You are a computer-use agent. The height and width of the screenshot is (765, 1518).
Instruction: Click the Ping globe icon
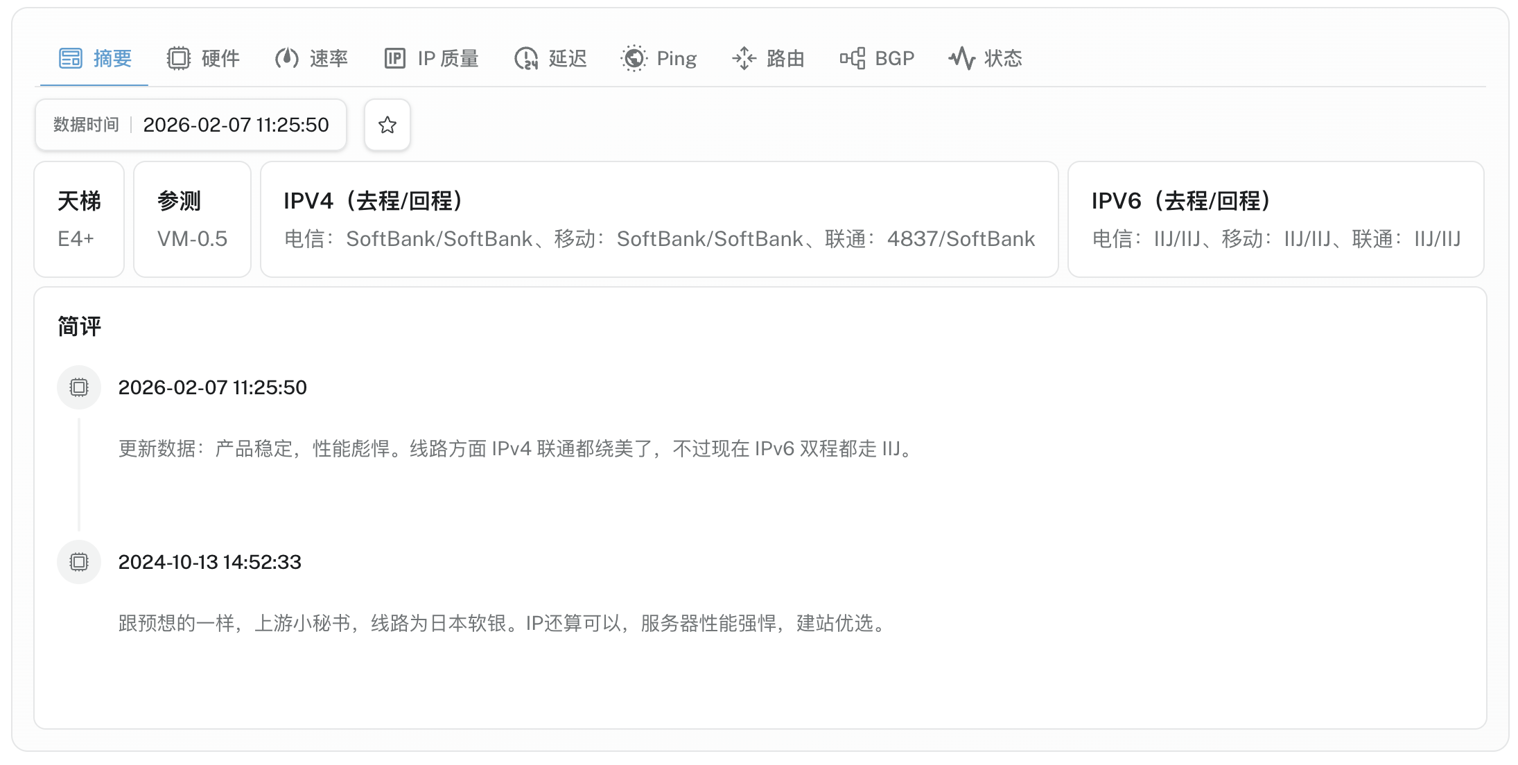(634, 58)
